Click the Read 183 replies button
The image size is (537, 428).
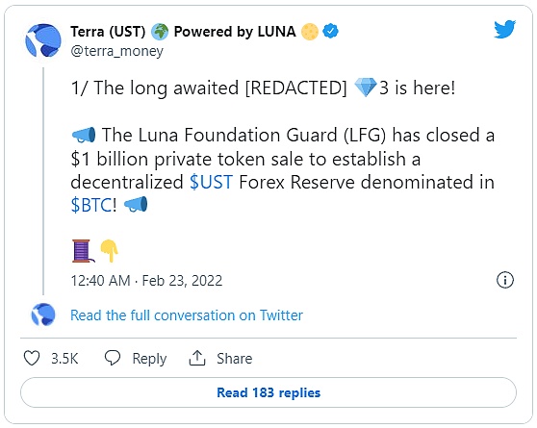(x=268, y=392)
